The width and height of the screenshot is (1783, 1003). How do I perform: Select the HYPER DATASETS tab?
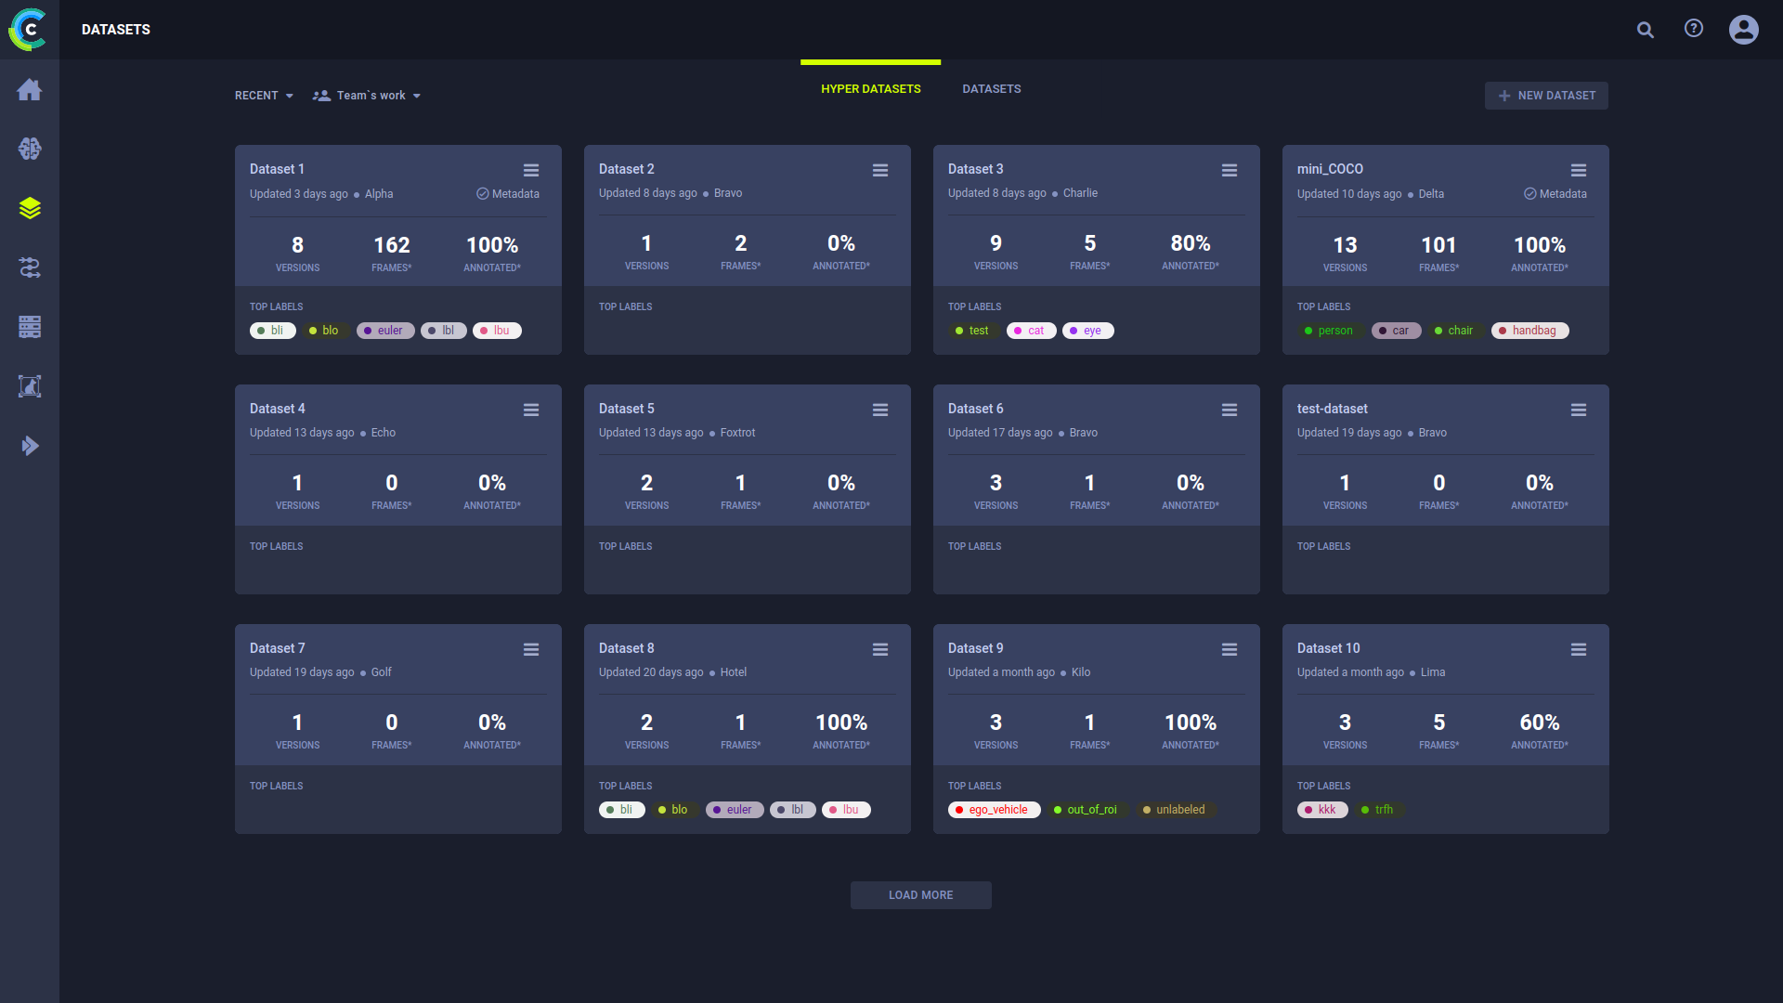870,89
